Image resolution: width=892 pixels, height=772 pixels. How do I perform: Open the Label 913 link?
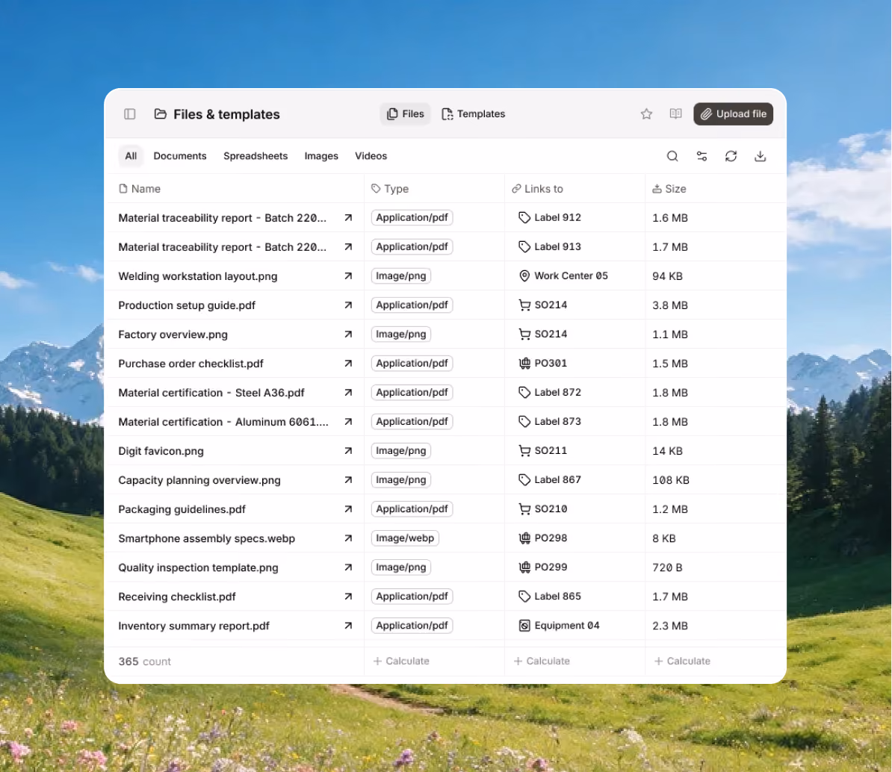[550, 246]
